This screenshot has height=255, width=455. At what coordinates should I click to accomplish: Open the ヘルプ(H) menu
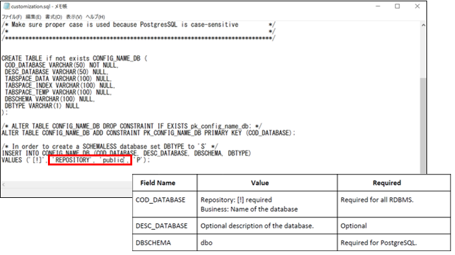tap(95, 17)
